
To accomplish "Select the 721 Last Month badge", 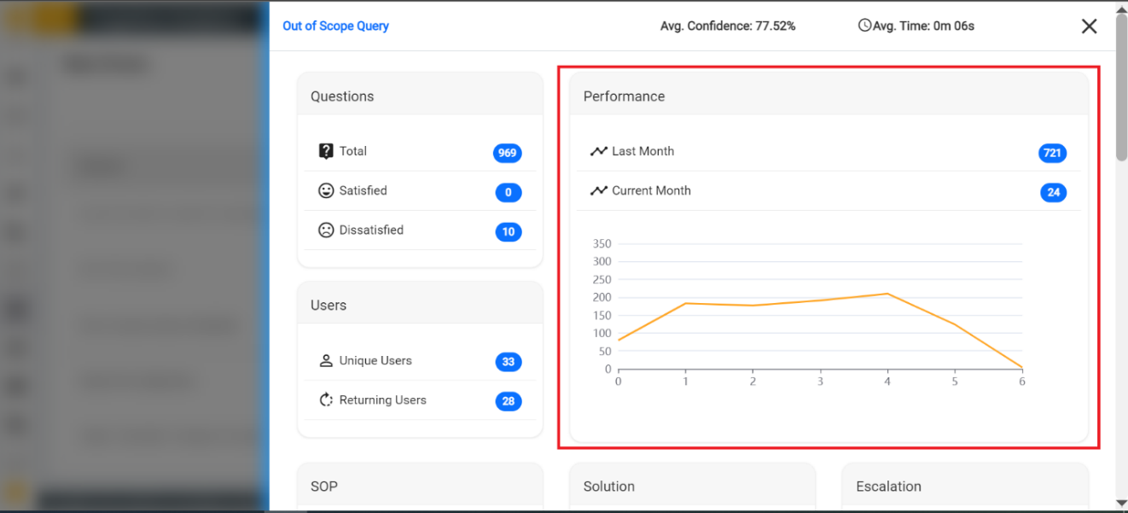I will 1052,153.
